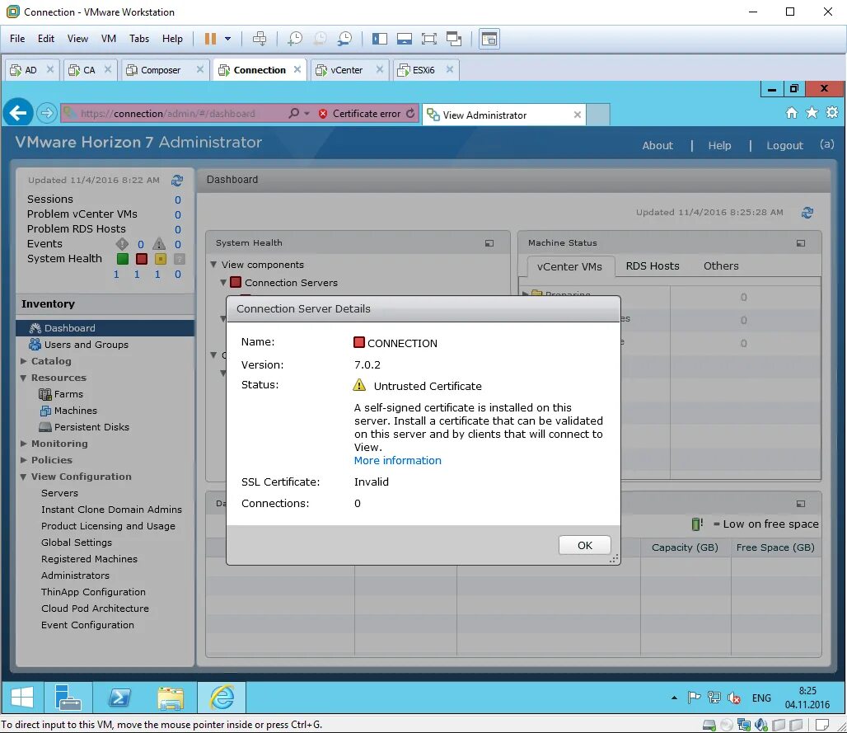The image size is (847, 733).
Task: Open Servers under View Configuration
Action: coord(59,493)
